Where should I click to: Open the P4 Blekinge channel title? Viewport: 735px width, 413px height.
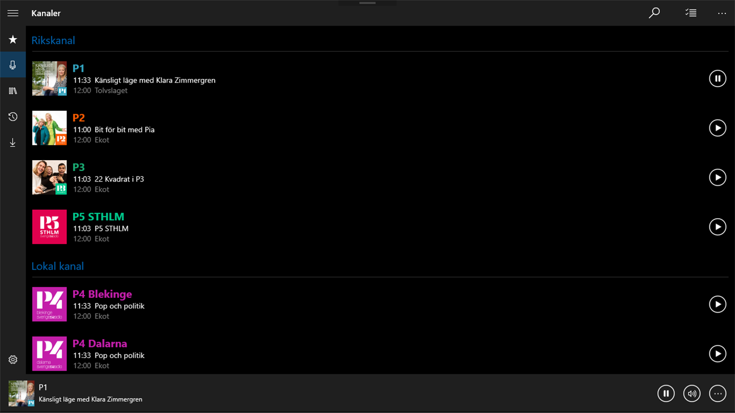pos(102,294)
